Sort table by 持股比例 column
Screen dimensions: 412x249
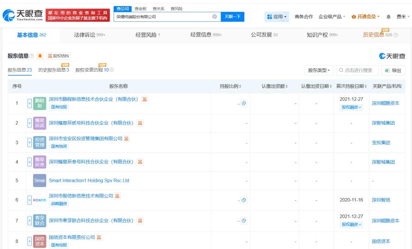(x=231, y=86)
